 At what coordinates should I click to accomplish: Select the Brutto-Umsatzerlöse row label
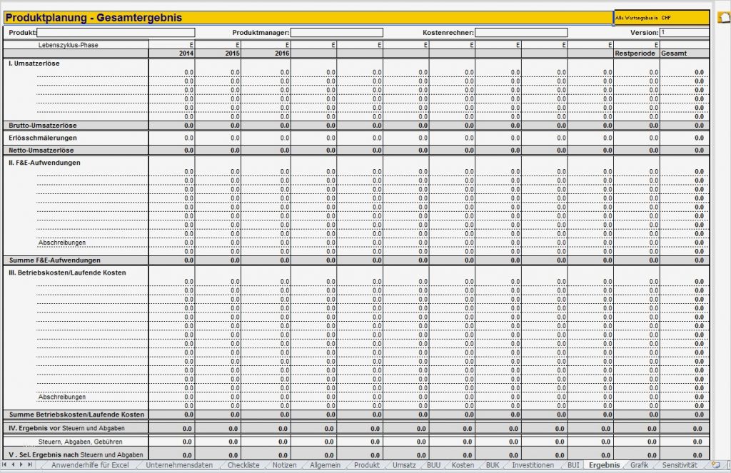coord(43,126)
